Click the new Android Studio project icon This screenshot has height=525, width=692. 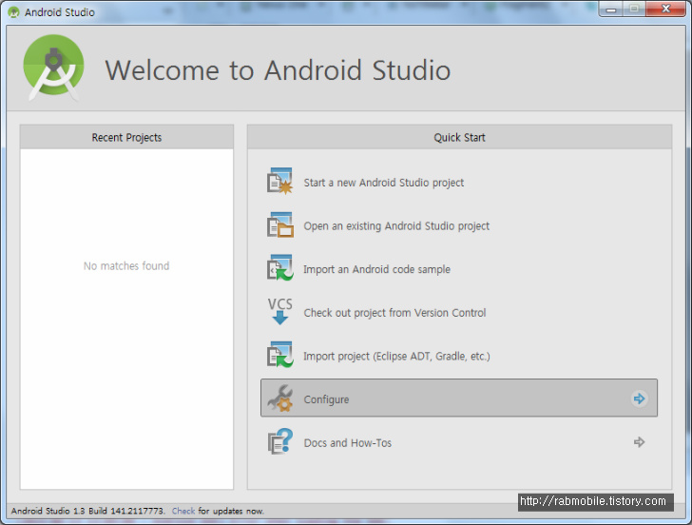279,181
